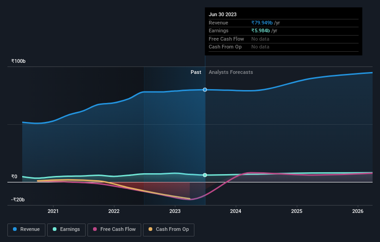Click the Jun 30 2023 tooltip date
380x242 pixels.
223,14
